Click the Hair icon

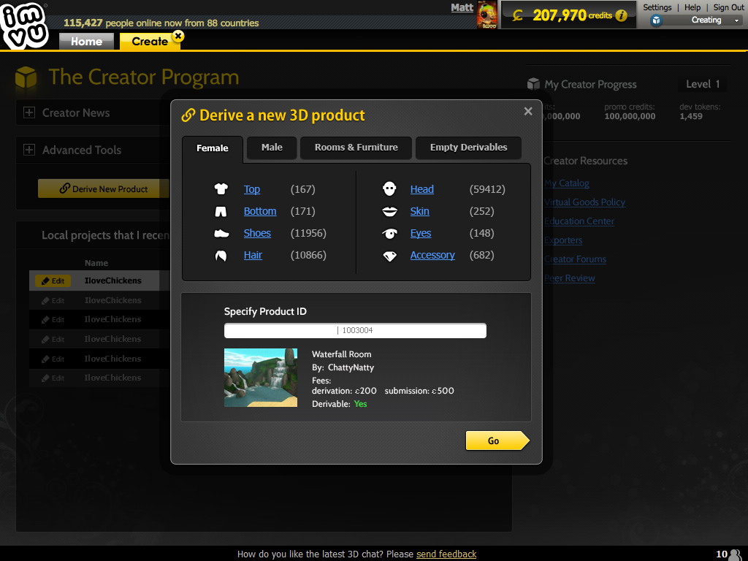[x=221, y=256]
